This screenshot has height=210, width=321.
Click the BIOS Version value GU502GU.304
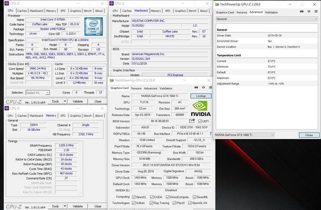click(169, 59)
